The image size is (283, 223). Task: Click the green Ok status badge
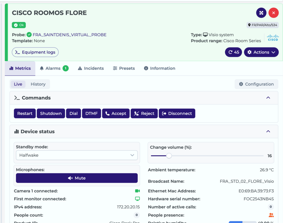pyautogui.click(x=19, y=25)
